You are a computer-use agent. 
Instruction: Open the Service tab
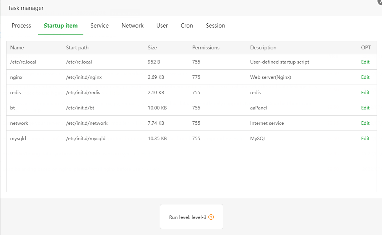99,26
